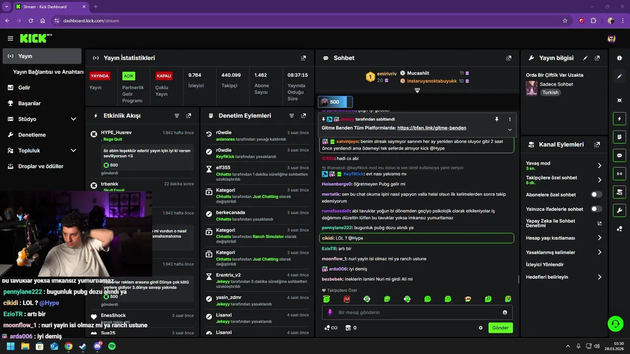Open Droplar ve ödüller sidebar item
630x354 pixels.
pos(42,166)
